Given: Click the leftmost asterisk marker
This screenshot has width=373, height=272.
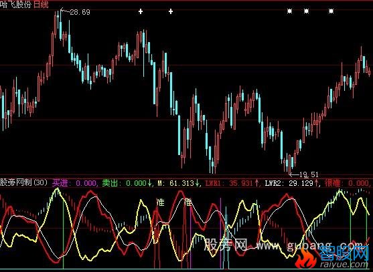Looking at the screenshot, I should coord(289,11).
